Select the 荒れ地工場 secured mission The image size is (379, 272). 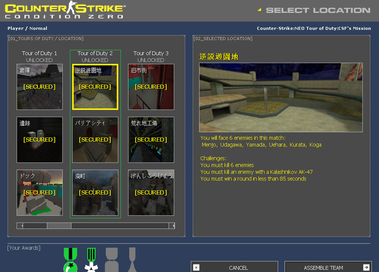point(151,139)
